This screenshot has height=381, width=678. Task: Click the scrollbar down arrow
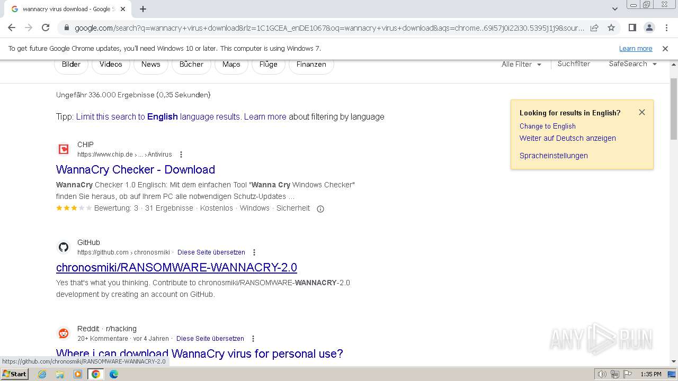point(674,362)
